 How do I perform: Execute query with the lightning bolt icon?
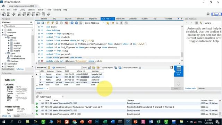pos(48,23)
